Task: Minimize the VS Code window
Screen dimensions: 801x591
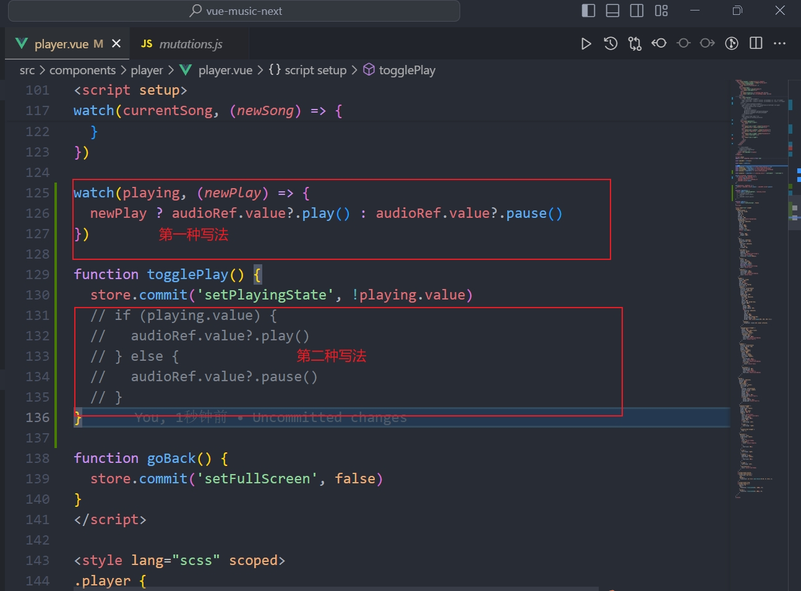Action: click(x=695, y=11)
